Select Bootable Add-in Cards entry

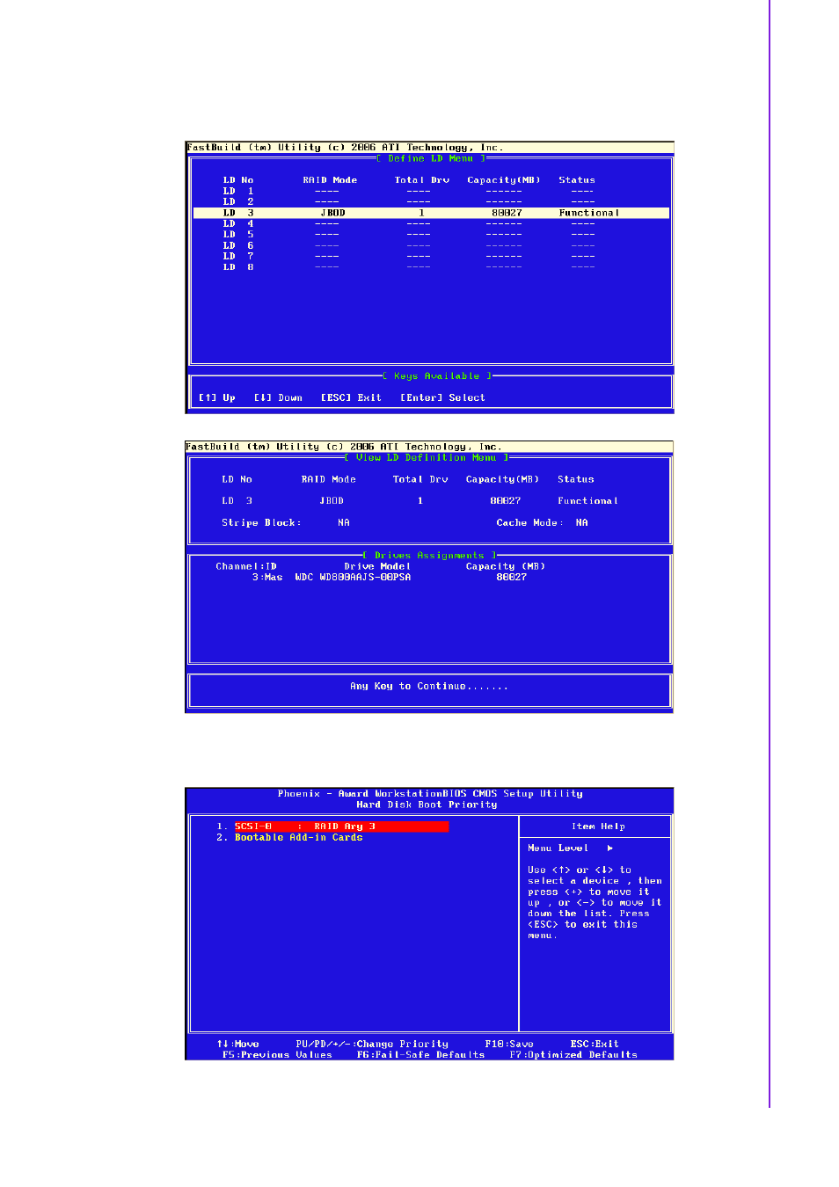298,838
